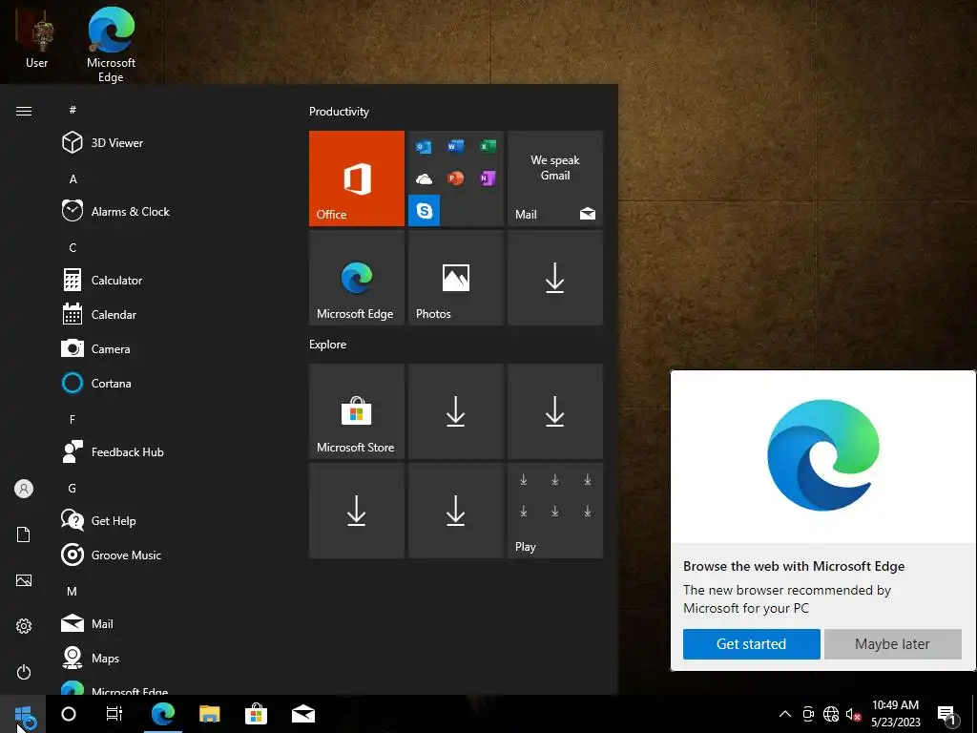The height and width of the screenshot is (733, 977).
Task: Jump via the letter M header
Action: 73,591
